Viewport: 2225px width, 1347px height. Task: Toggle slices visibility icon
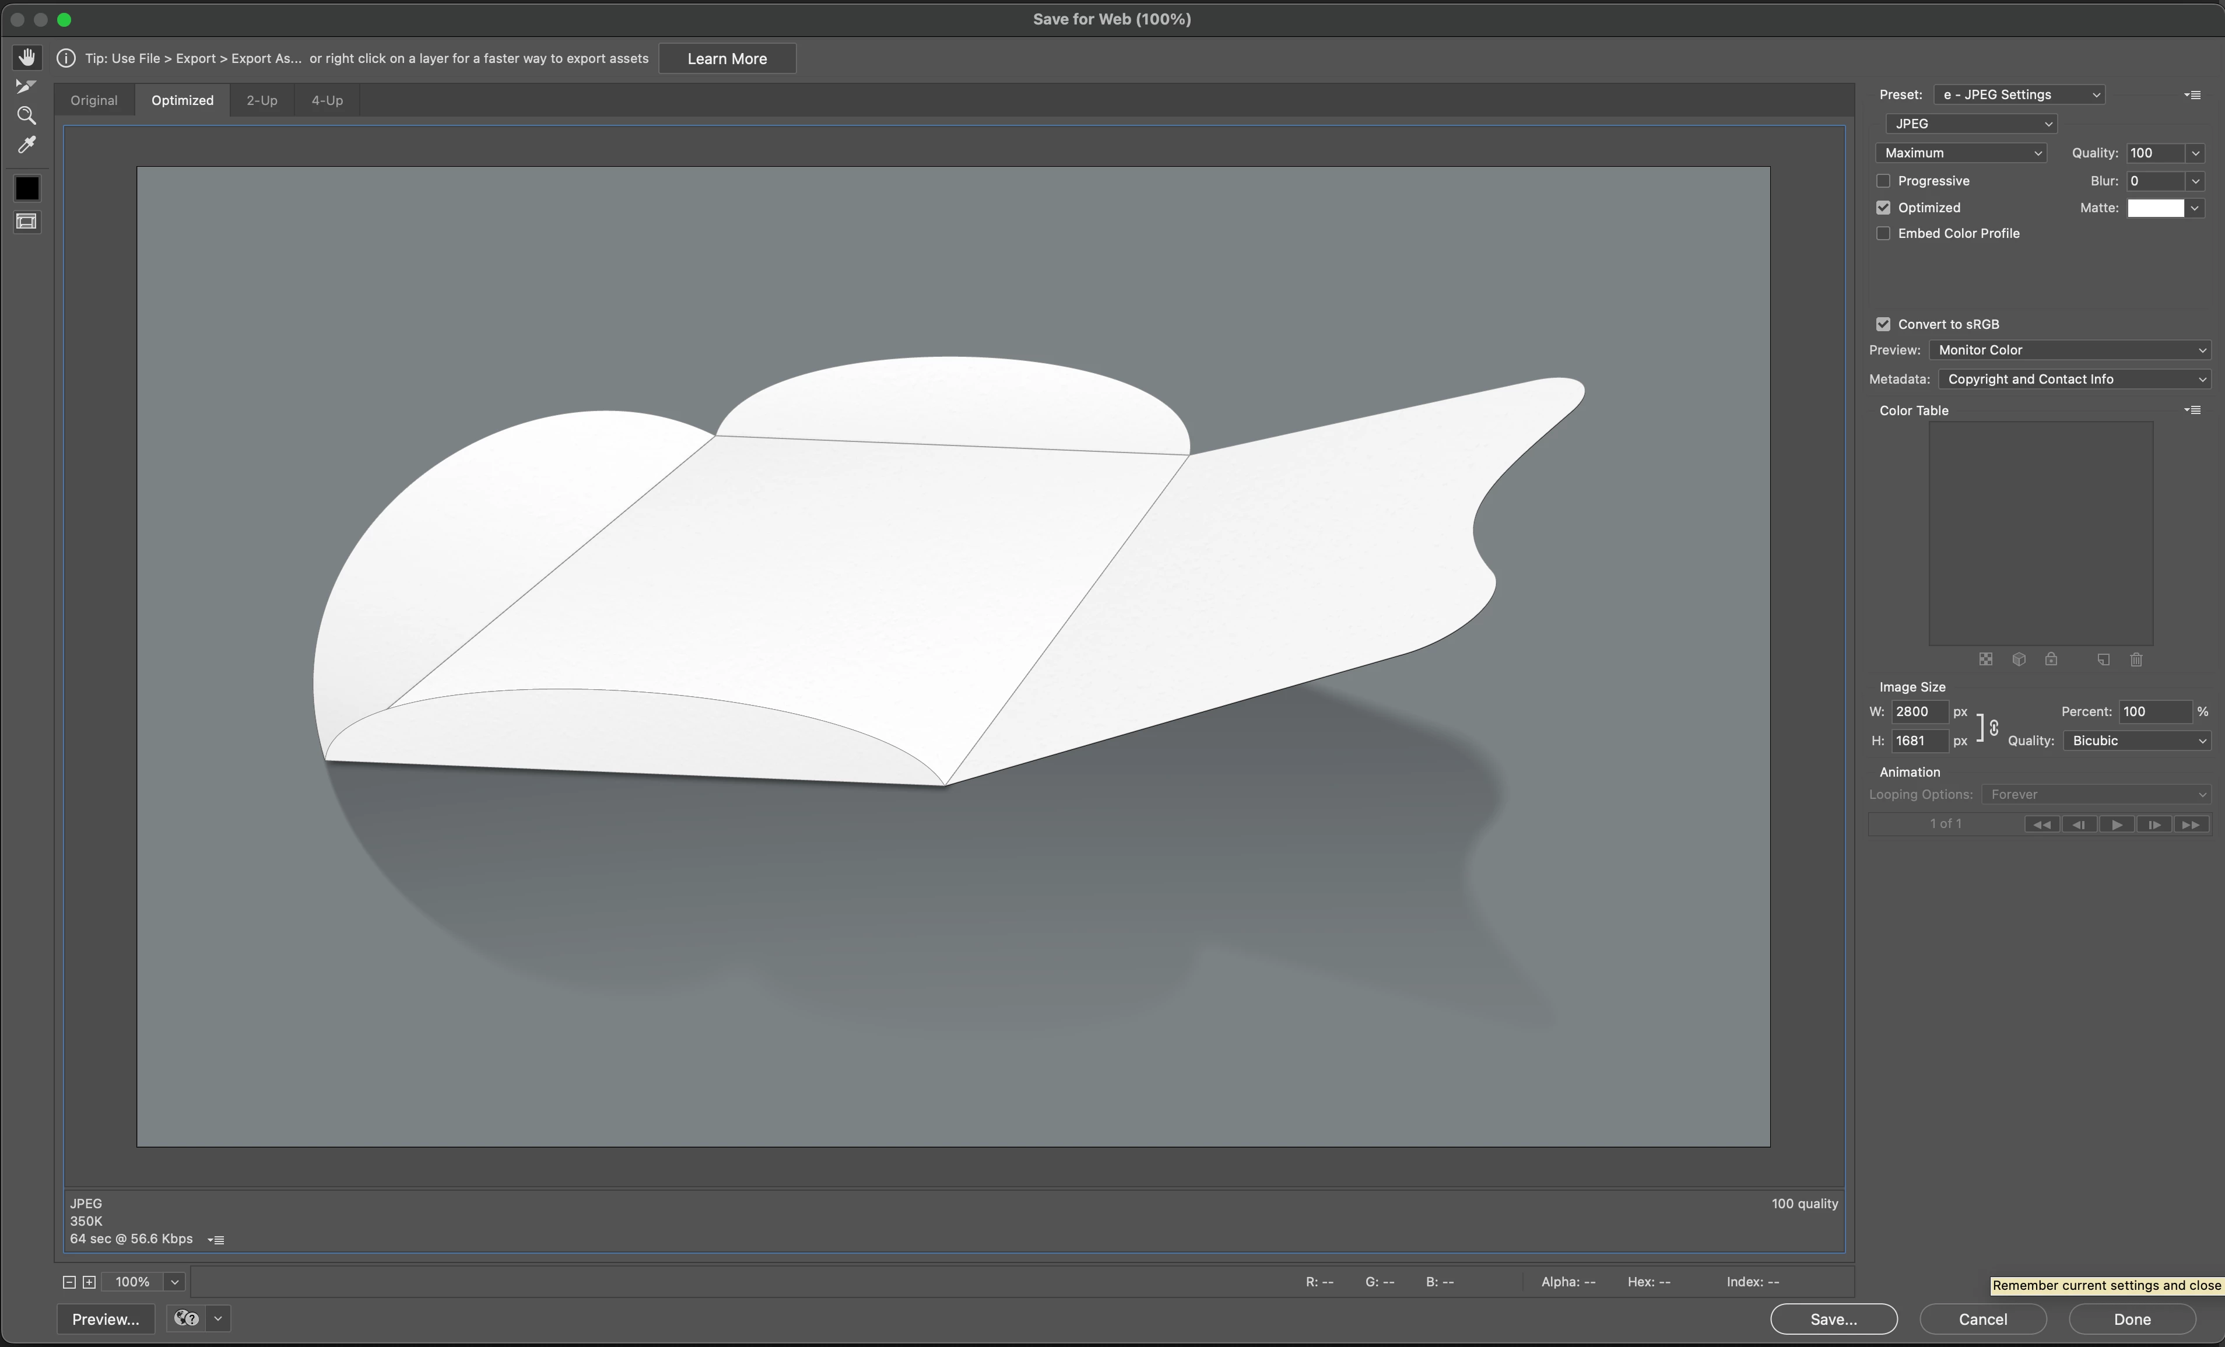[26, 221]
